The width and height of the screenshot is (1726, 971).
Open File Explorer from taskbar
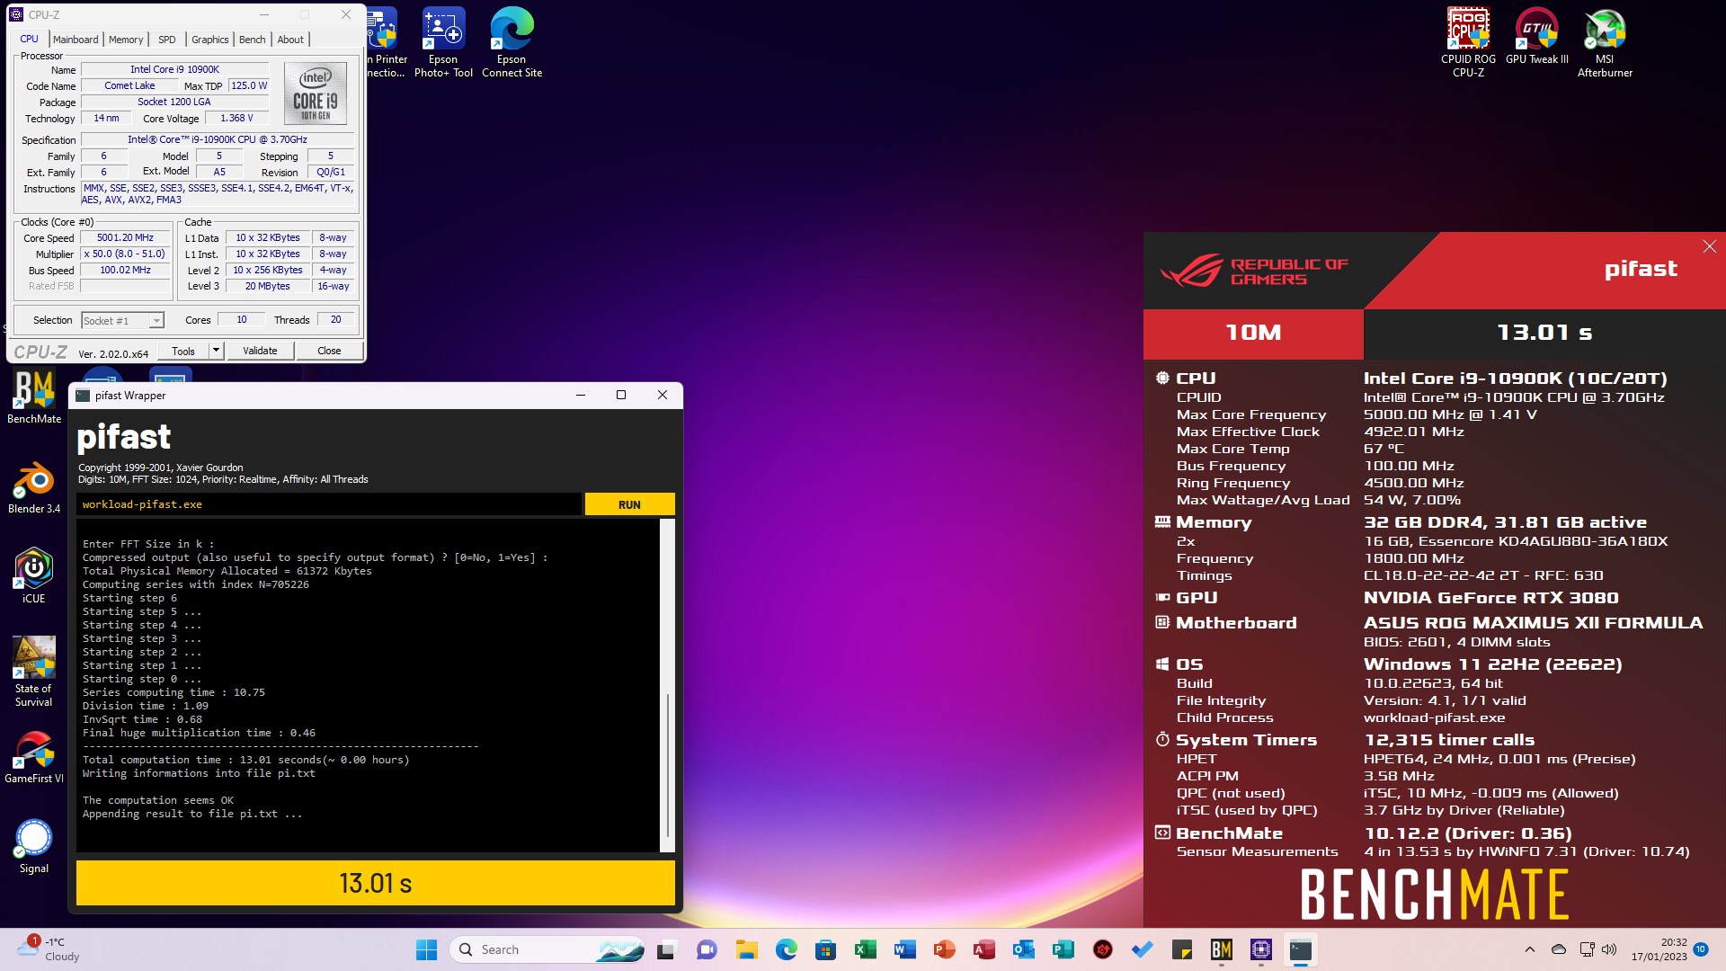pyautogui.click(x=746, y=949)
